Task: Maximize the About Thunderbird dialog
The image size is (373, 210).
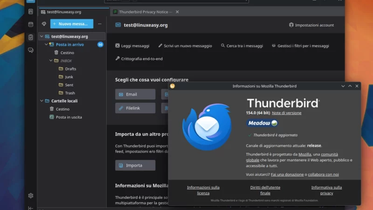Action: (x=350, y=86)
